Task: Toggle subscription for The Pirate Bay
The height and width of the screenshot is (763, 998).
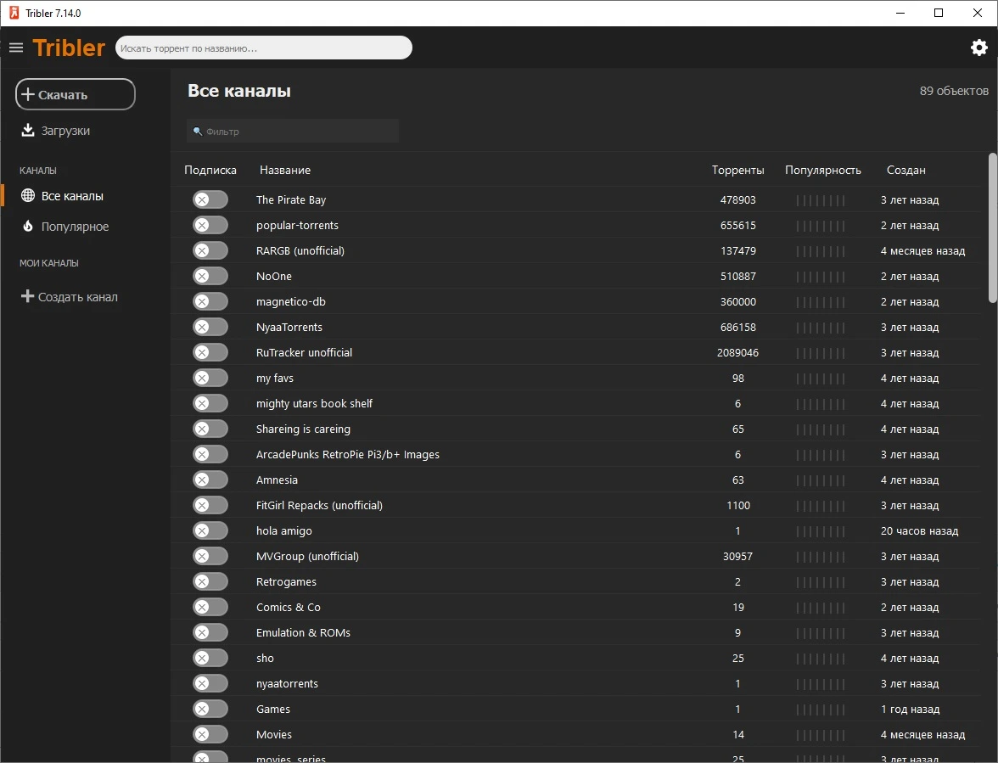Action: [x=210, y=199]
